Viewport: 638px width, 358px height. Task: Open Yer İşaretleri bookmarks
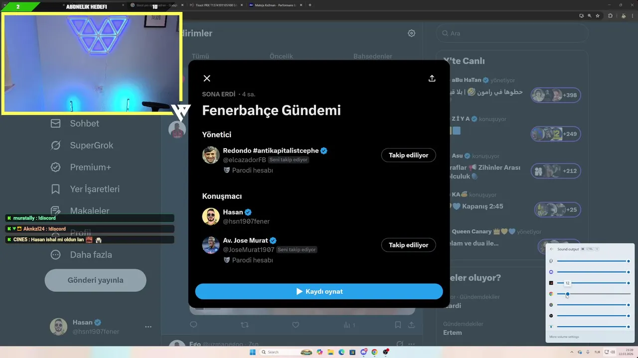click(85, 189)
